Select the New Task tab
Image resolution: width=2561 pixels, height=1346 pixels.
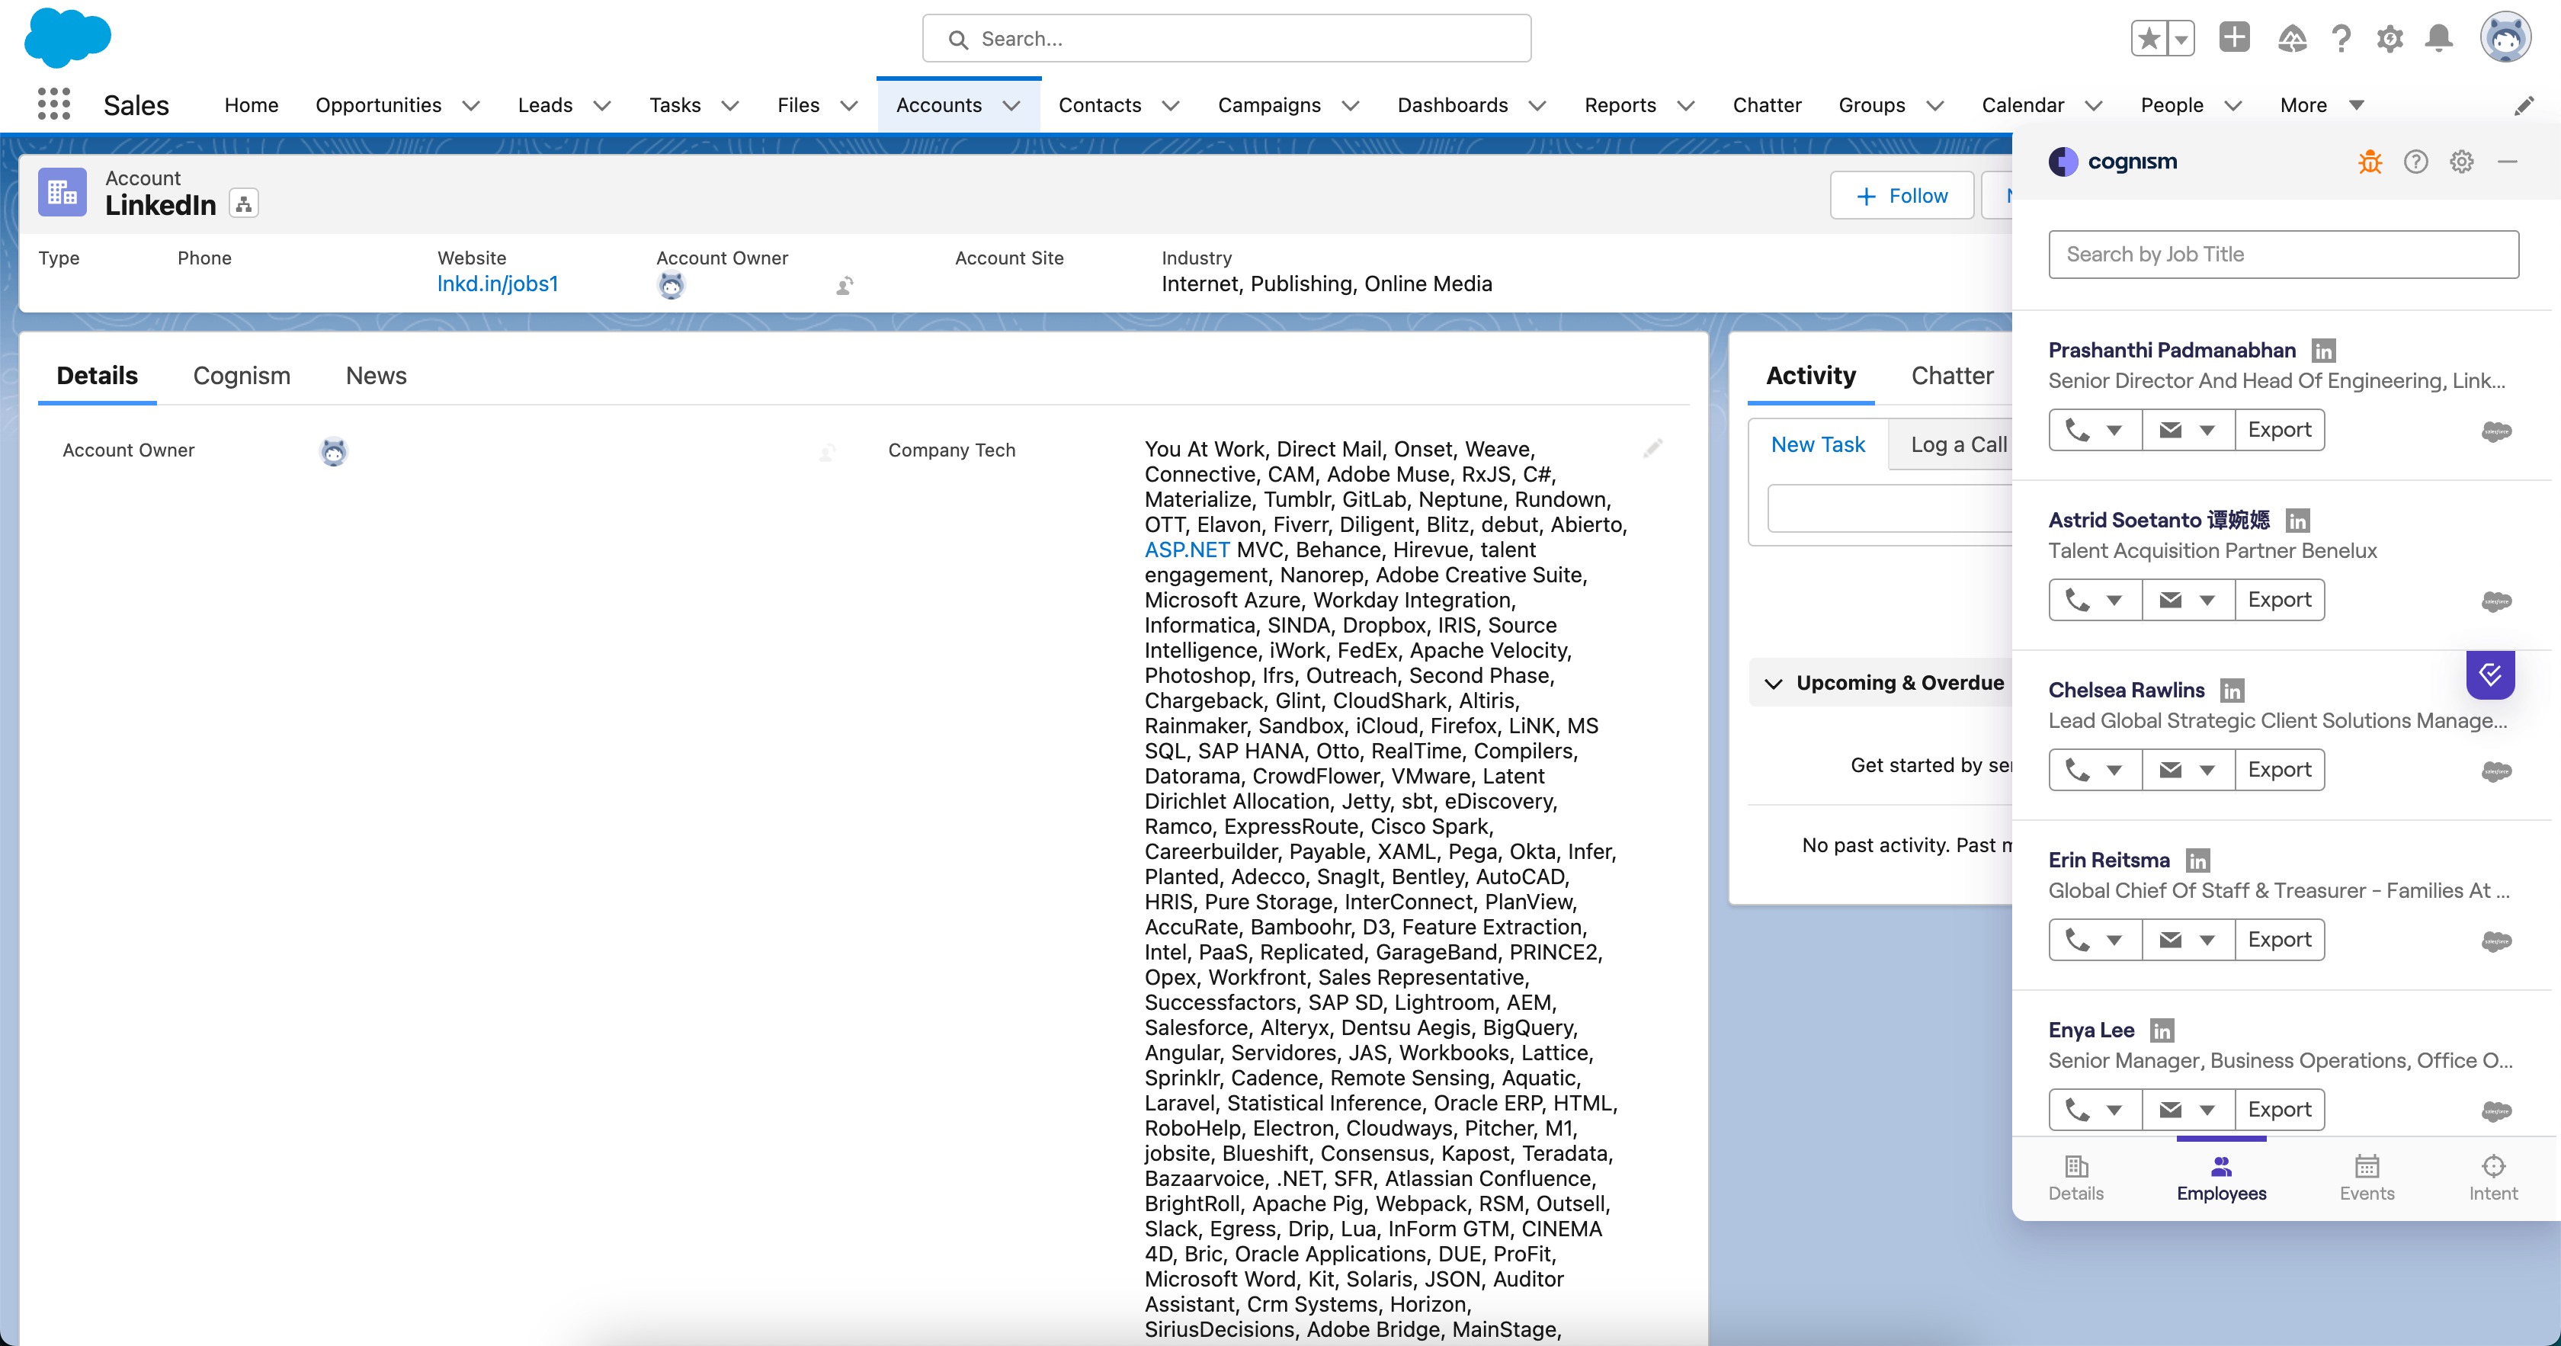pos(1817,444)
